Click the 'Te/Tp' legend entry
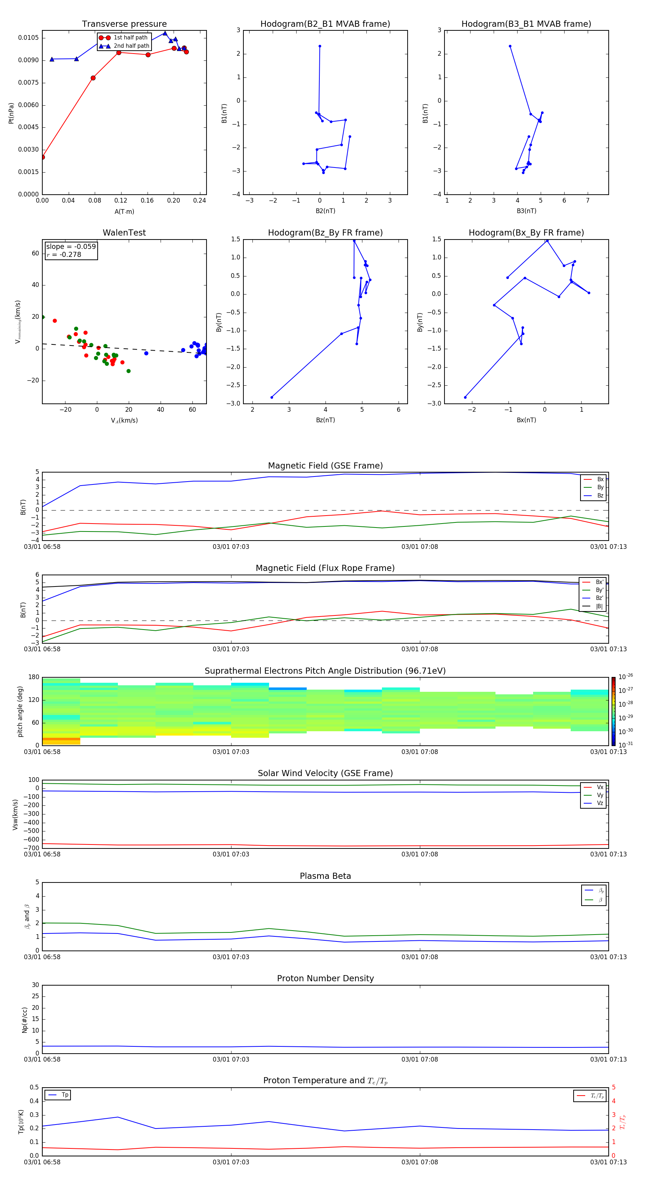 [590, 1096]
